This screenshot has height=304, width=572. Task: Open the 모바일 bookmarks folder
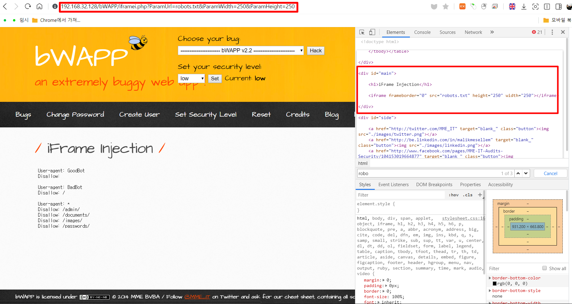[x=558, y=20]
